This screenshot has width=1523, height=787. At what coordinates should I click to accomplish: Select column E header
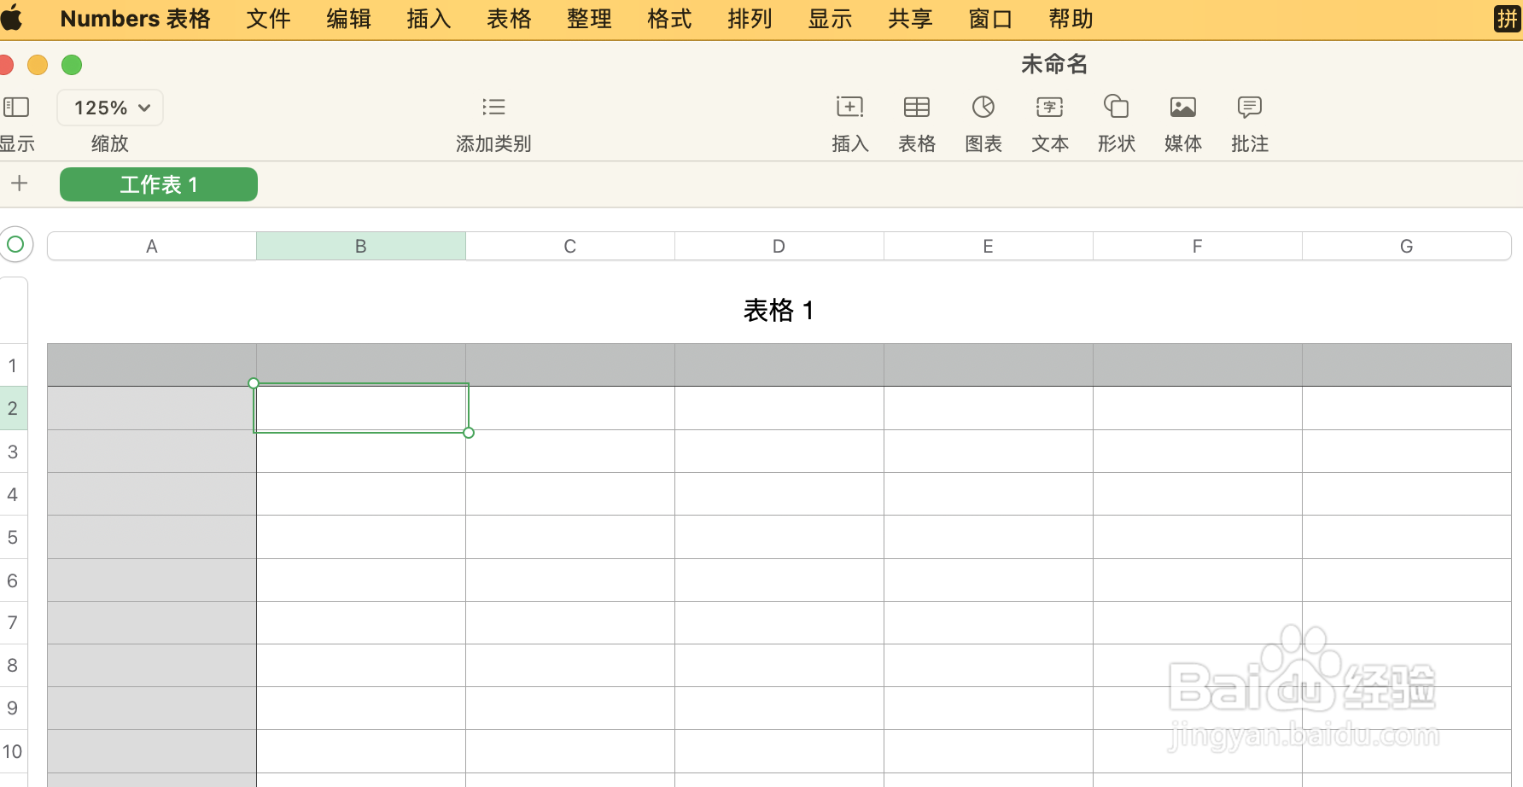click(988, 246)
